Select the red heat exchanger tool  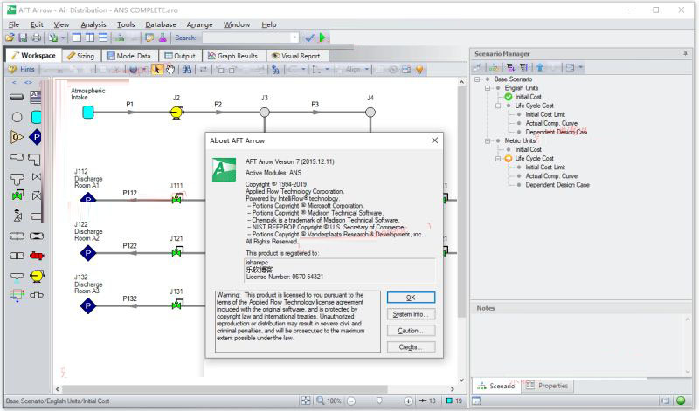click(37, 256)
